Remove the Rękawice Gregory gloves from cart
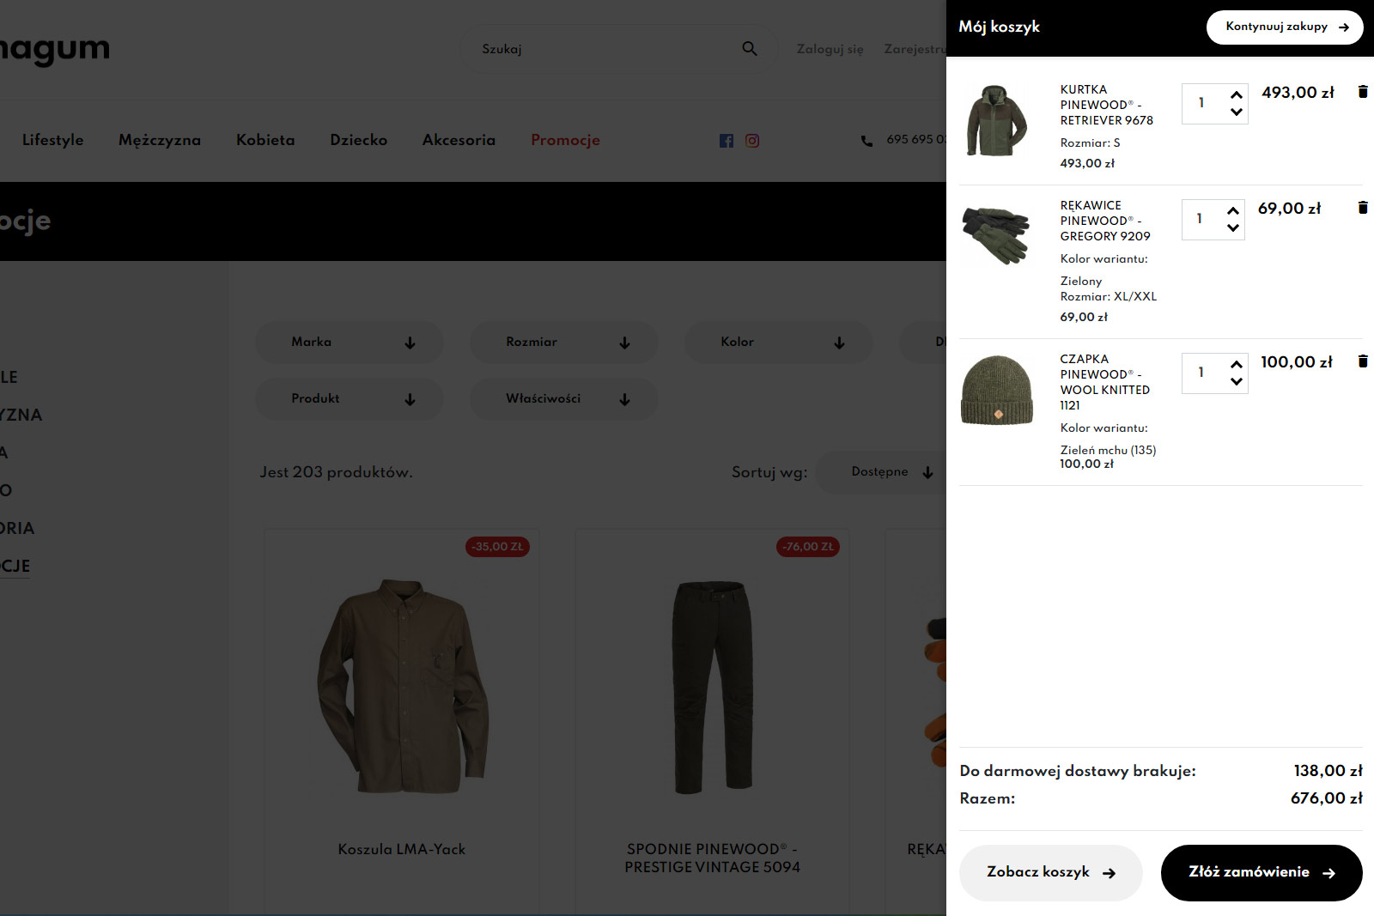The width and height of the screenshot is (1374, 916). [1362, 208]
